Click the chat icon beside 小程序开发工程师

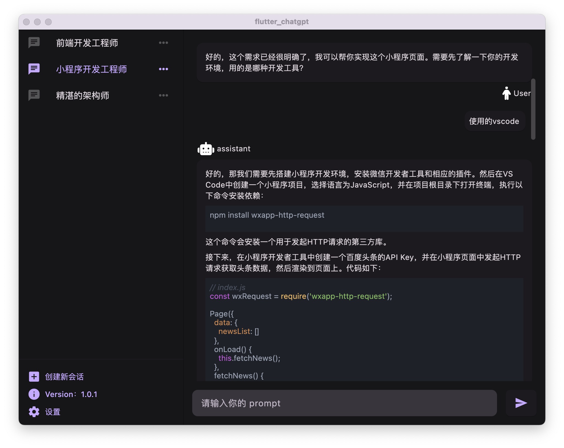[34, 69]
